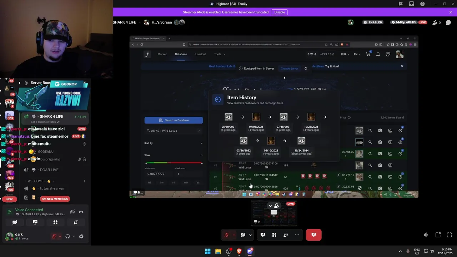Collapse Wear section
This screenshot has height=257, width=457.
[174, 155]
